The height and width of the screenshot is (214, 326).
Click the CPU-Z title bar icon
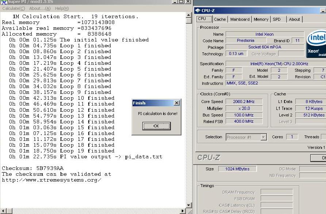pos(198,10)
